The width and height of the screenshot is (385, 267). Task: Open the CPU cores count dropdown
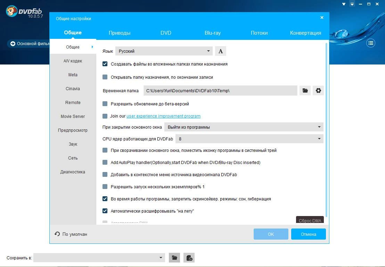coord(249,139)
